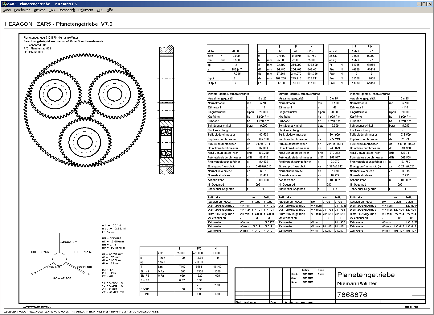Click the drawing number 7868876 in title block
Image resolution: width=434 pixels, height=315 pixels.
(x=352, y=295)
